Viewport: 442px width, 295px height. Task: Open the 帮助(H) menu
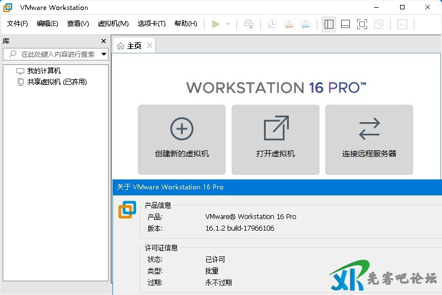coord(185,24)
